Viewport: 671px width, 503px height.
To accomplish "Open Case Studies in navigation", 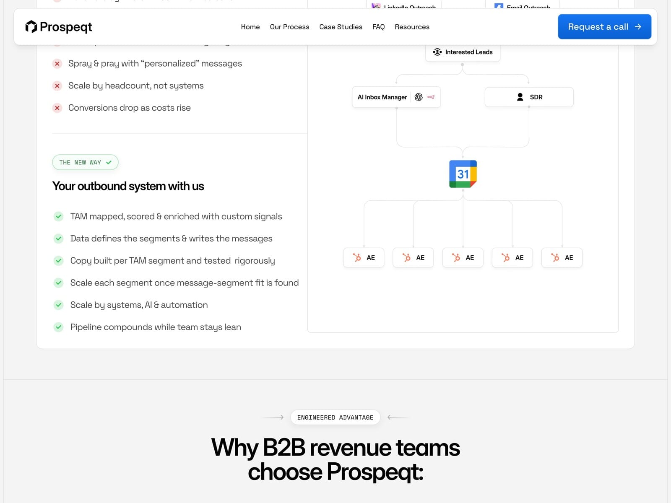I will [x=341, y=27].
